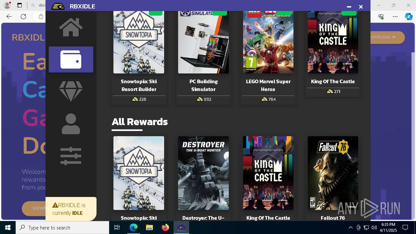Open the LEGO Marvel Super Heros cover
Viewport: 416px width, 234px height.
268,42
